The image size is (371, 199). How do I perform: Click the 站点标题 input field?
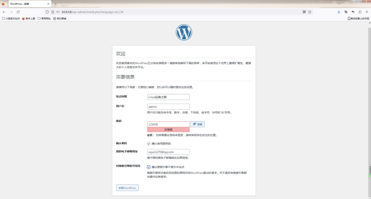(x=168, y=97)
